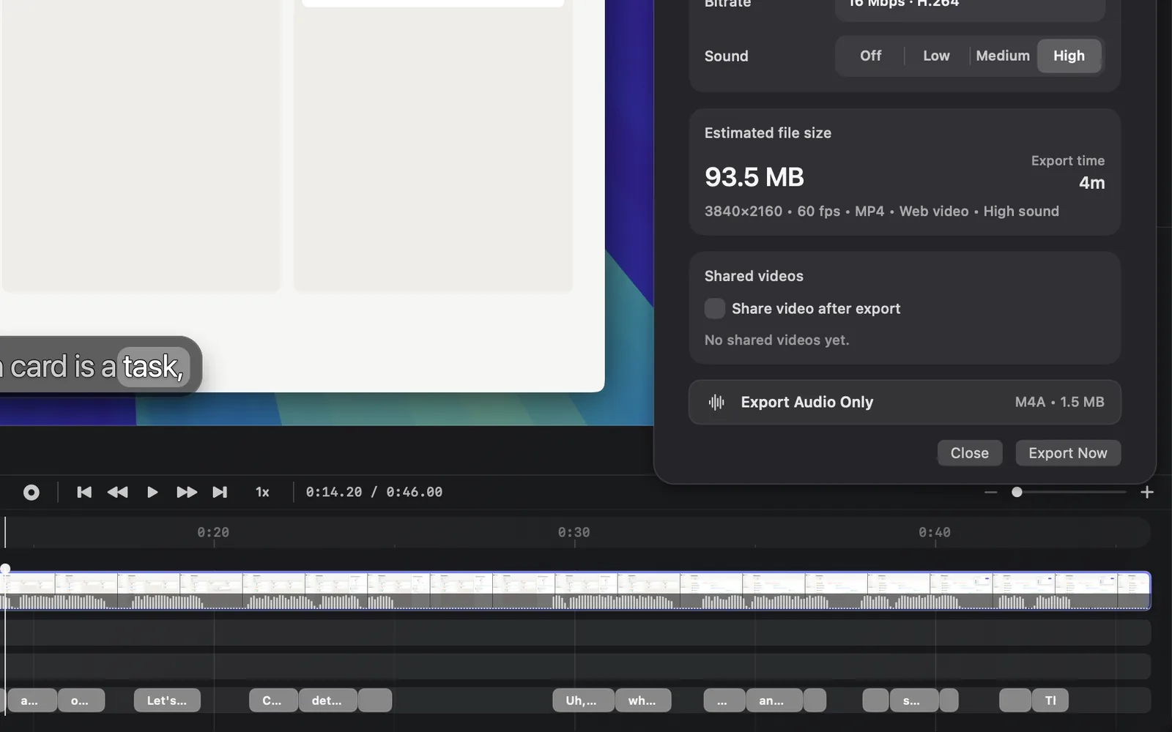Set Sound to Medium
This screenshot has height=732, width=1172.
pos(1003,56)
